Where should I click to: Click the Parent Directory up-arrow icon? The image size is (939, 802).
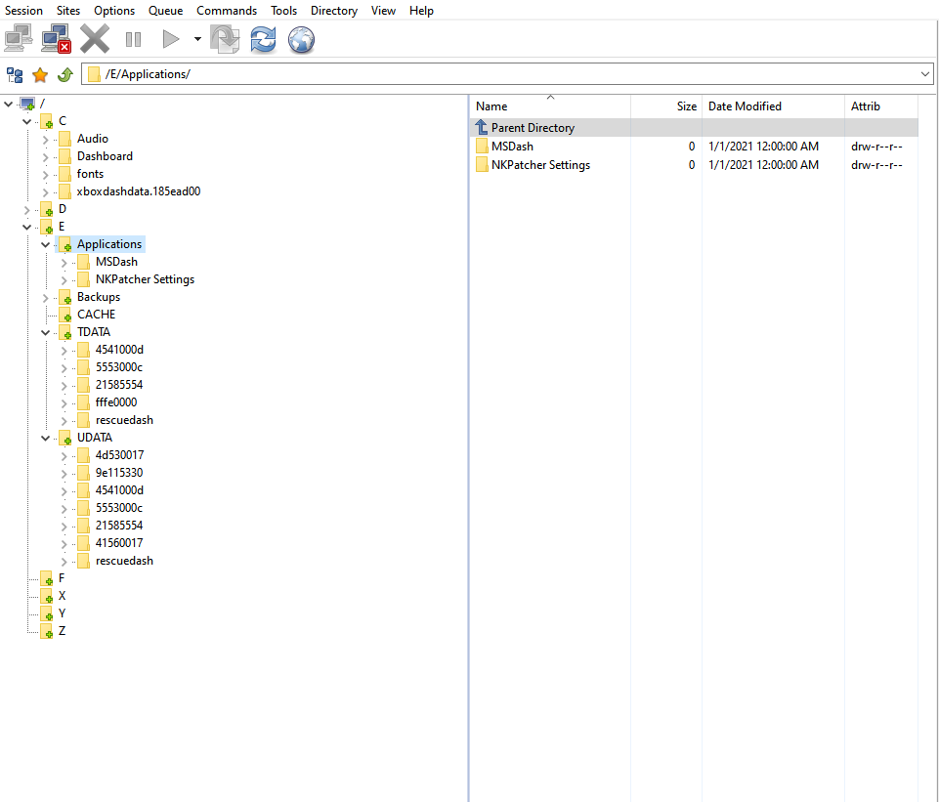click(x=482, y=127)
